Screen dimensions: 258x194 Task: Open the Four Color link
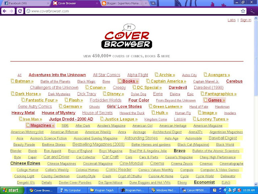tap(139, 100)
